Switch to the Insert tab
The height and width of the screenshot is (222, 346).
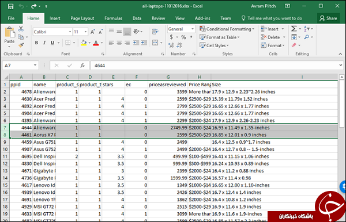tap(55, 18)
